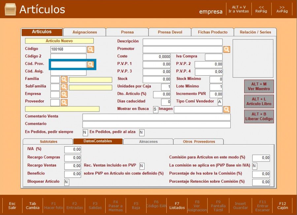Screen dimensions: 297x215
Task: Toggle the Mostrar en Busca S box
Action: coord(155,109)
